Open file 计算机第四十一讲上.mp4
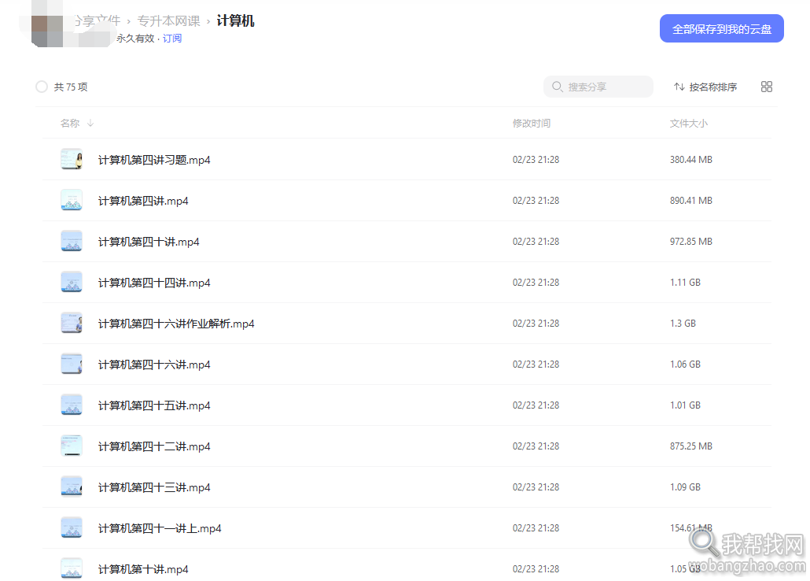 pyautogui.click(x=160, y=527)
